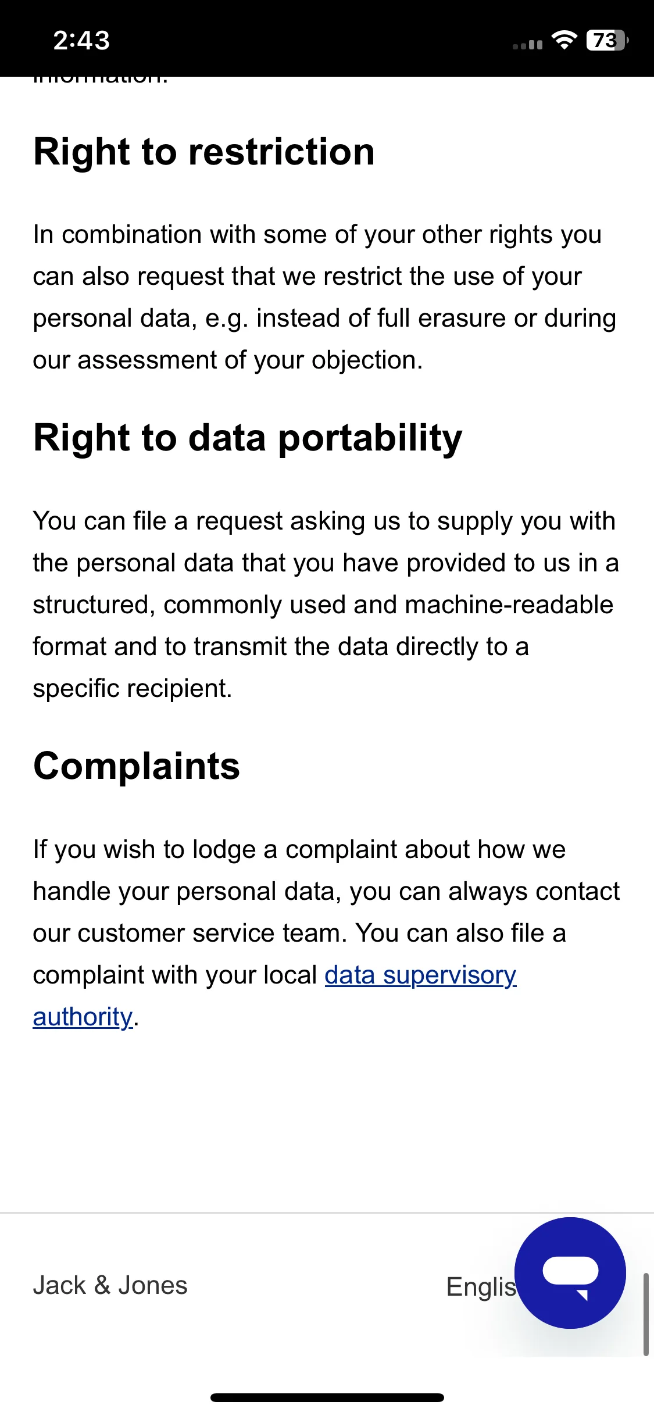The width and height of the screenshot is (654, 1416).
Task: Tap the footer divider line above Jack & Jones
Action: coord(327,1213)
